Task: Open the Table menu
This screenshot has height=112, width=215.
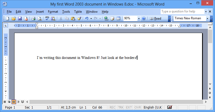Action: click(78, 12)
